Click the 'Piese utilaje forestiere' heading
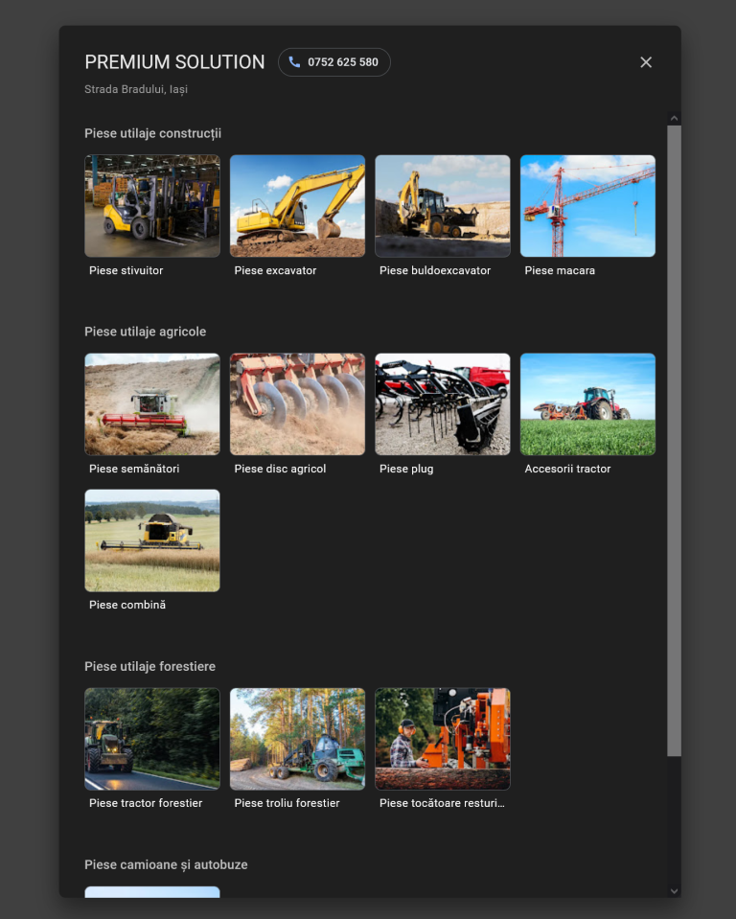Viewport: 736px width, 919px height. click(150, 666)
